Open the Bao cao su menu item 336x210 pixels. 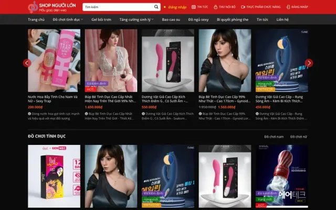[171, 19]
